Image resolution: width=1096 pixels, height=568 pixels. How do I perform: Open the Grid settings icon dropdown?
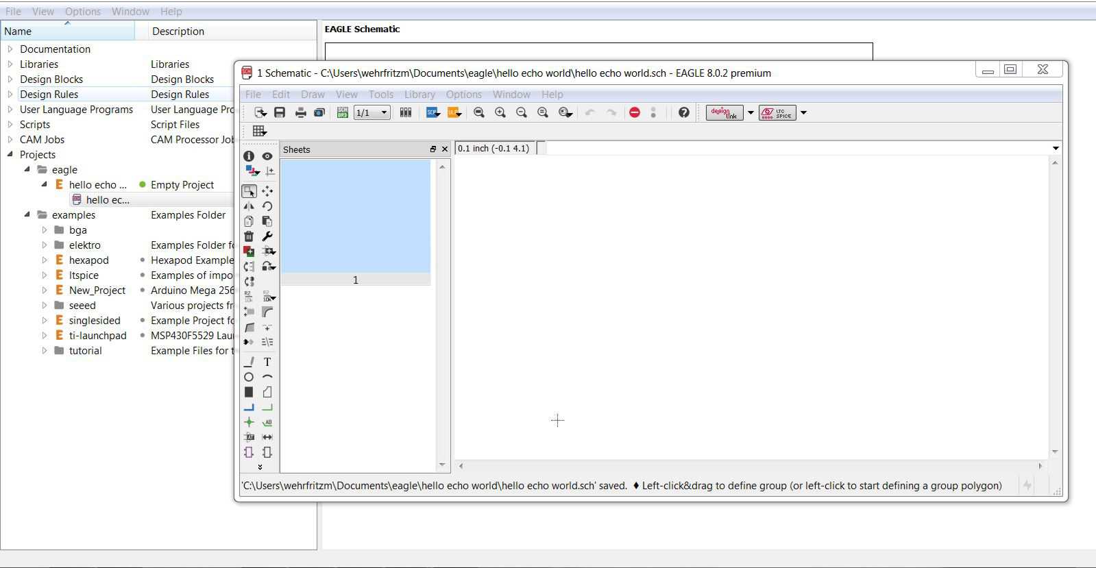pos(259,131)
